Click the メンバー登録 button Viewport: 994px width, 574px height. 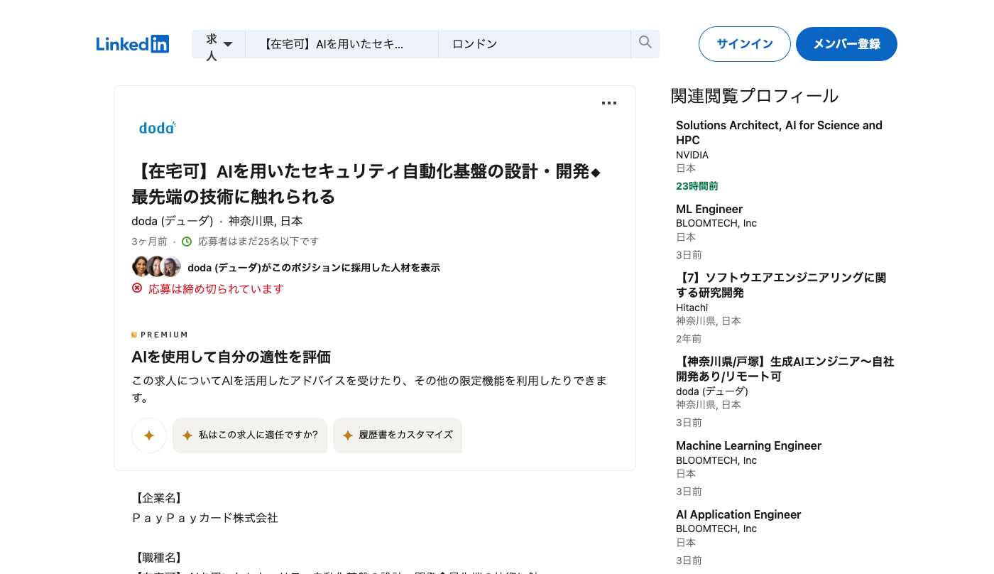[x=846, y=44]
